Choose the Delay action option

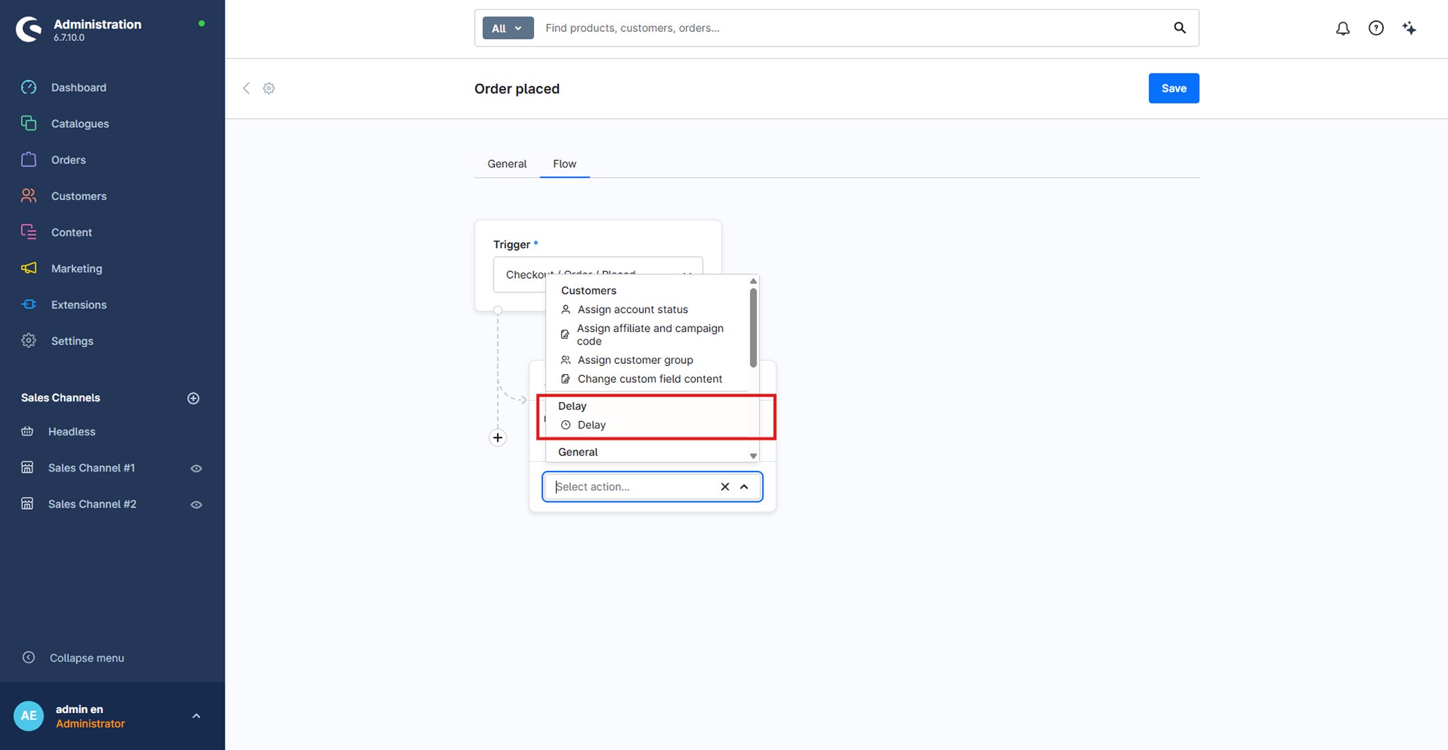click(x=592, y=425)
